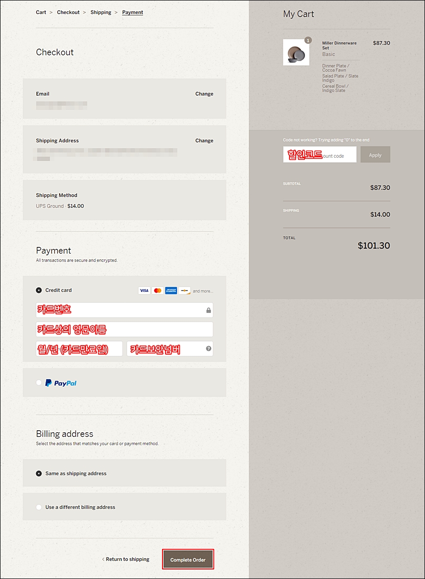Open the Miller Dinnerware Set thumbnail
The height and width of the screenshot is (579, 425).
pos(296,53)
